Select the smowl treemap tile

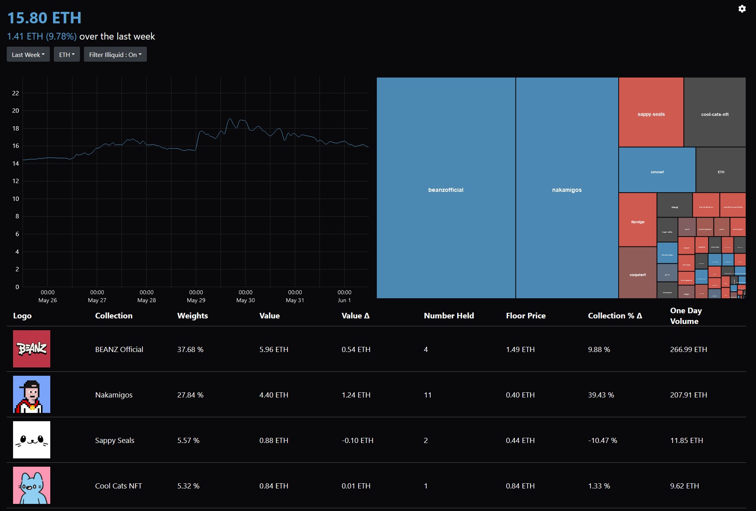pyautogui.click(x=657, y=172)
